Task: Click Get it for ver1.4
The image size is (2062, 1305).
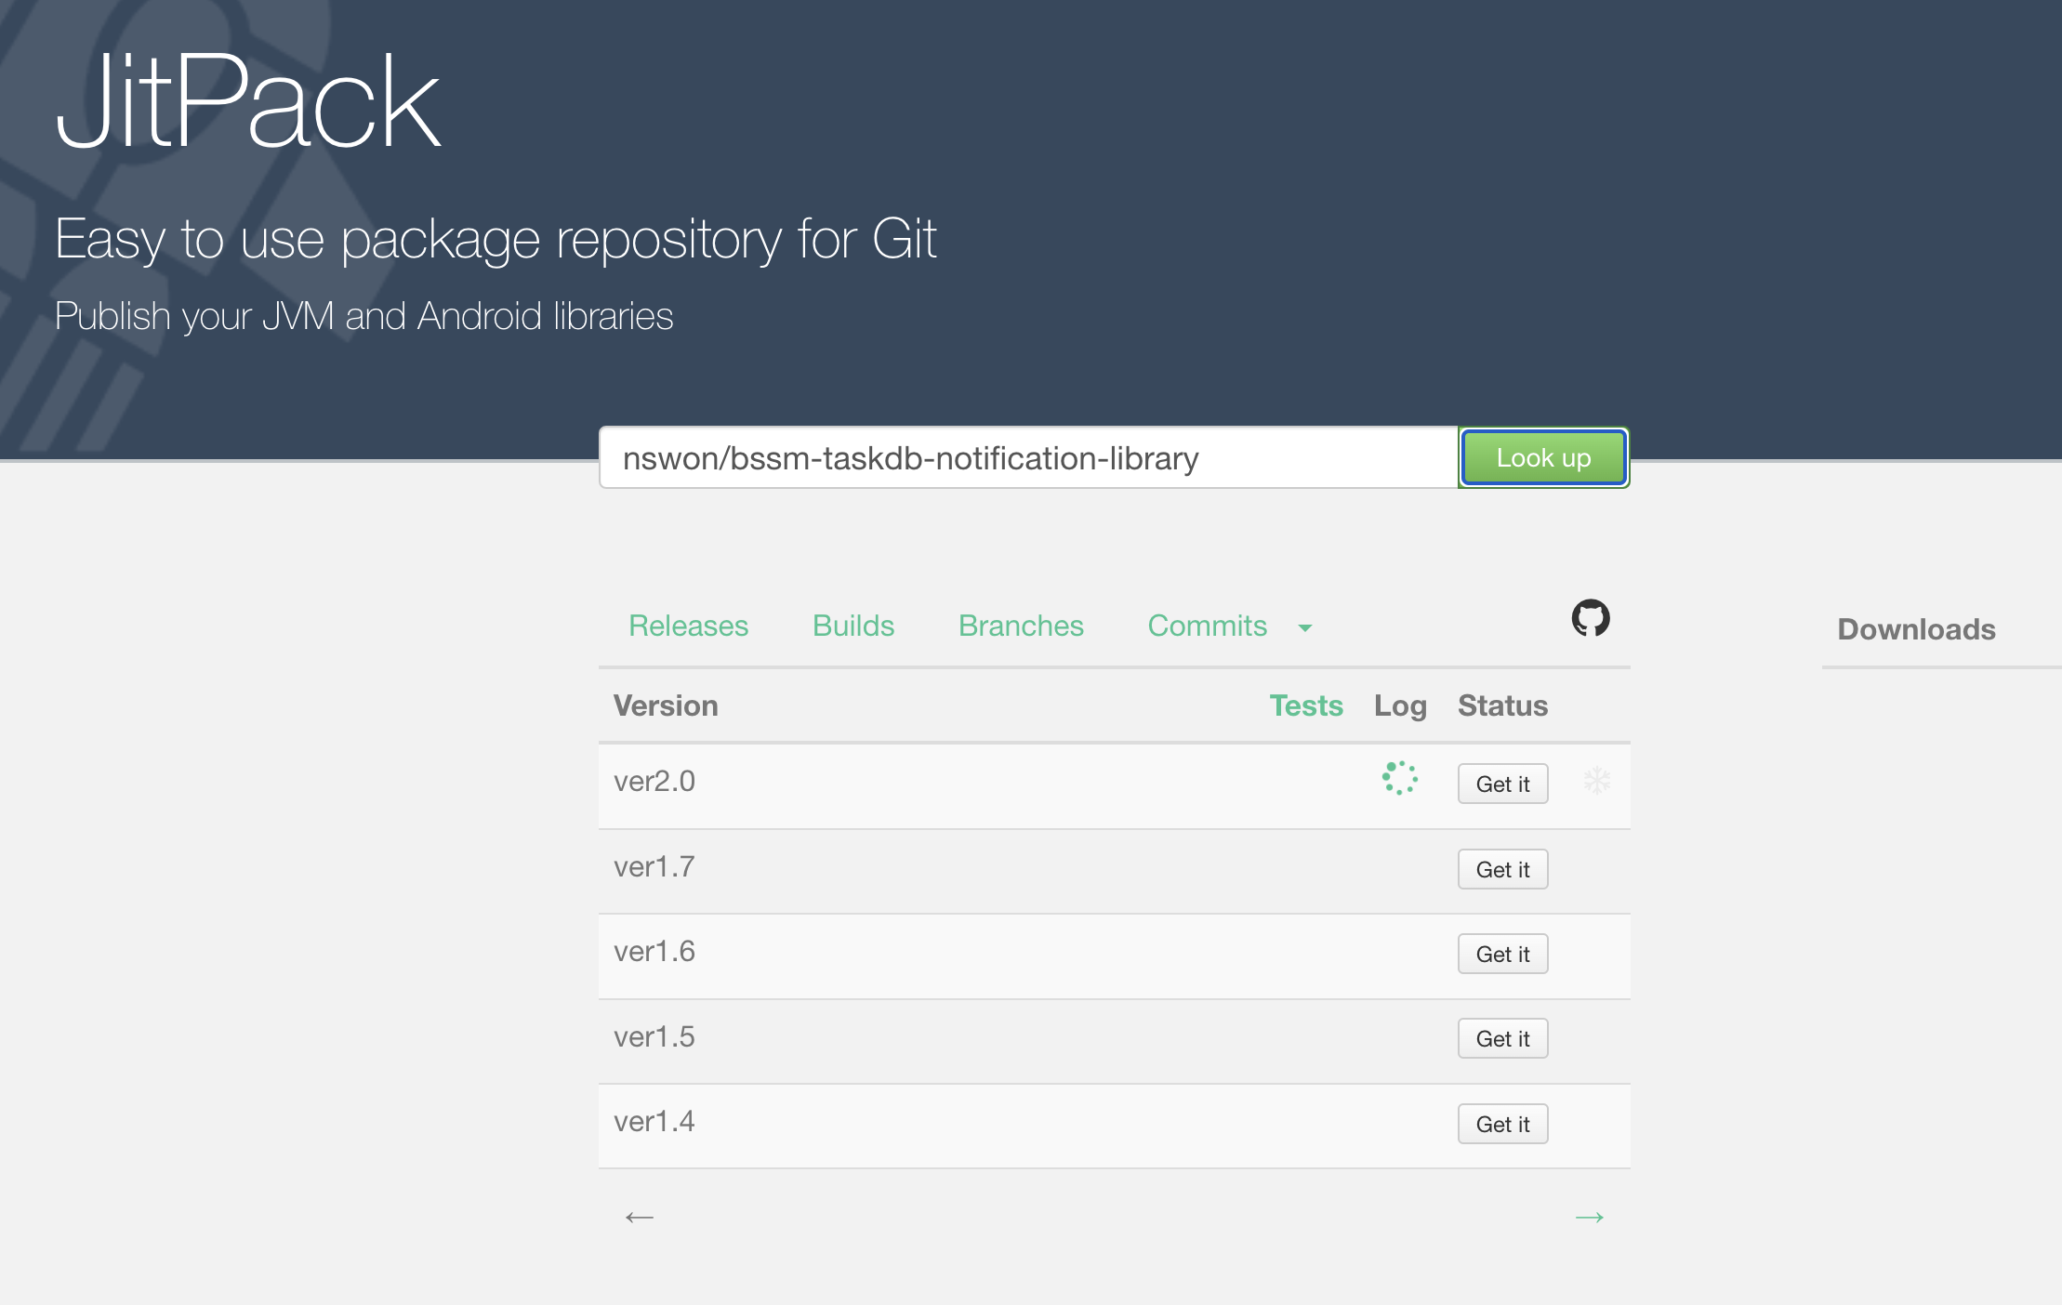Action: [1502, 1124]
